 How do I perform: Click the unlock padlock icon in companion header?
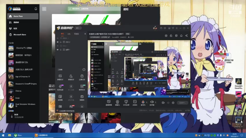click(x=171, y=36)
